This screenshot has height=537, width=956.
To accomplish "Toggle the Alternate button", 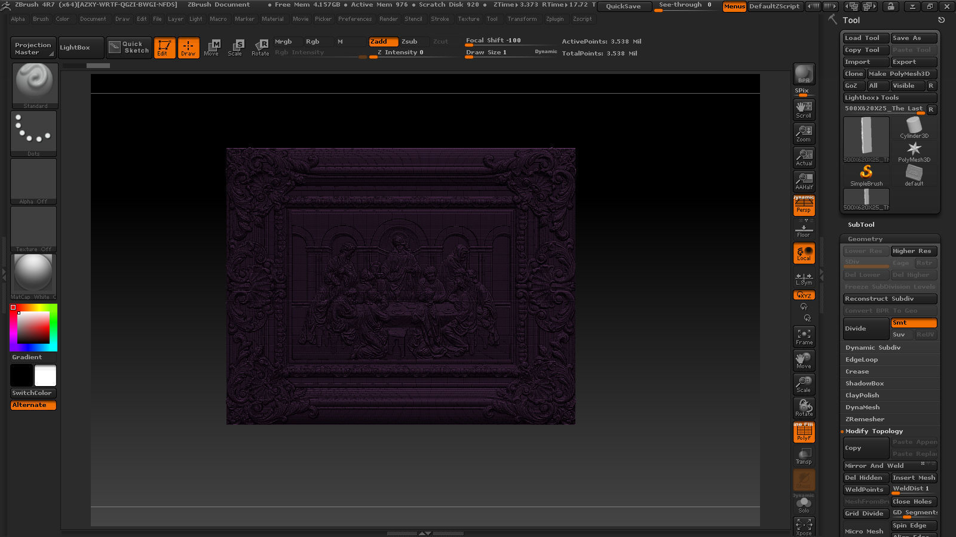I will tap(33, 405).
